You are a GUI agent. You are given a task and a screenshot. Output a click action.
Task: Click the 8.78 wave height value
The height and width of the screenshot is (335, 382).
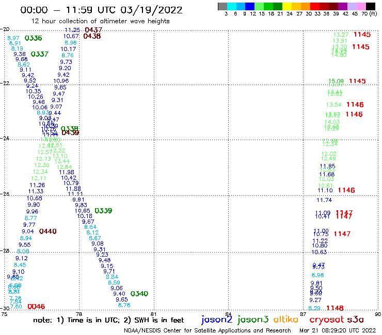(x=124, y=305)
